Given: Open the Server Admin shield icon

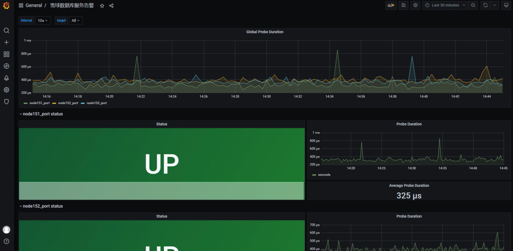Looking at the screenshot, I should tap(6, 102).
